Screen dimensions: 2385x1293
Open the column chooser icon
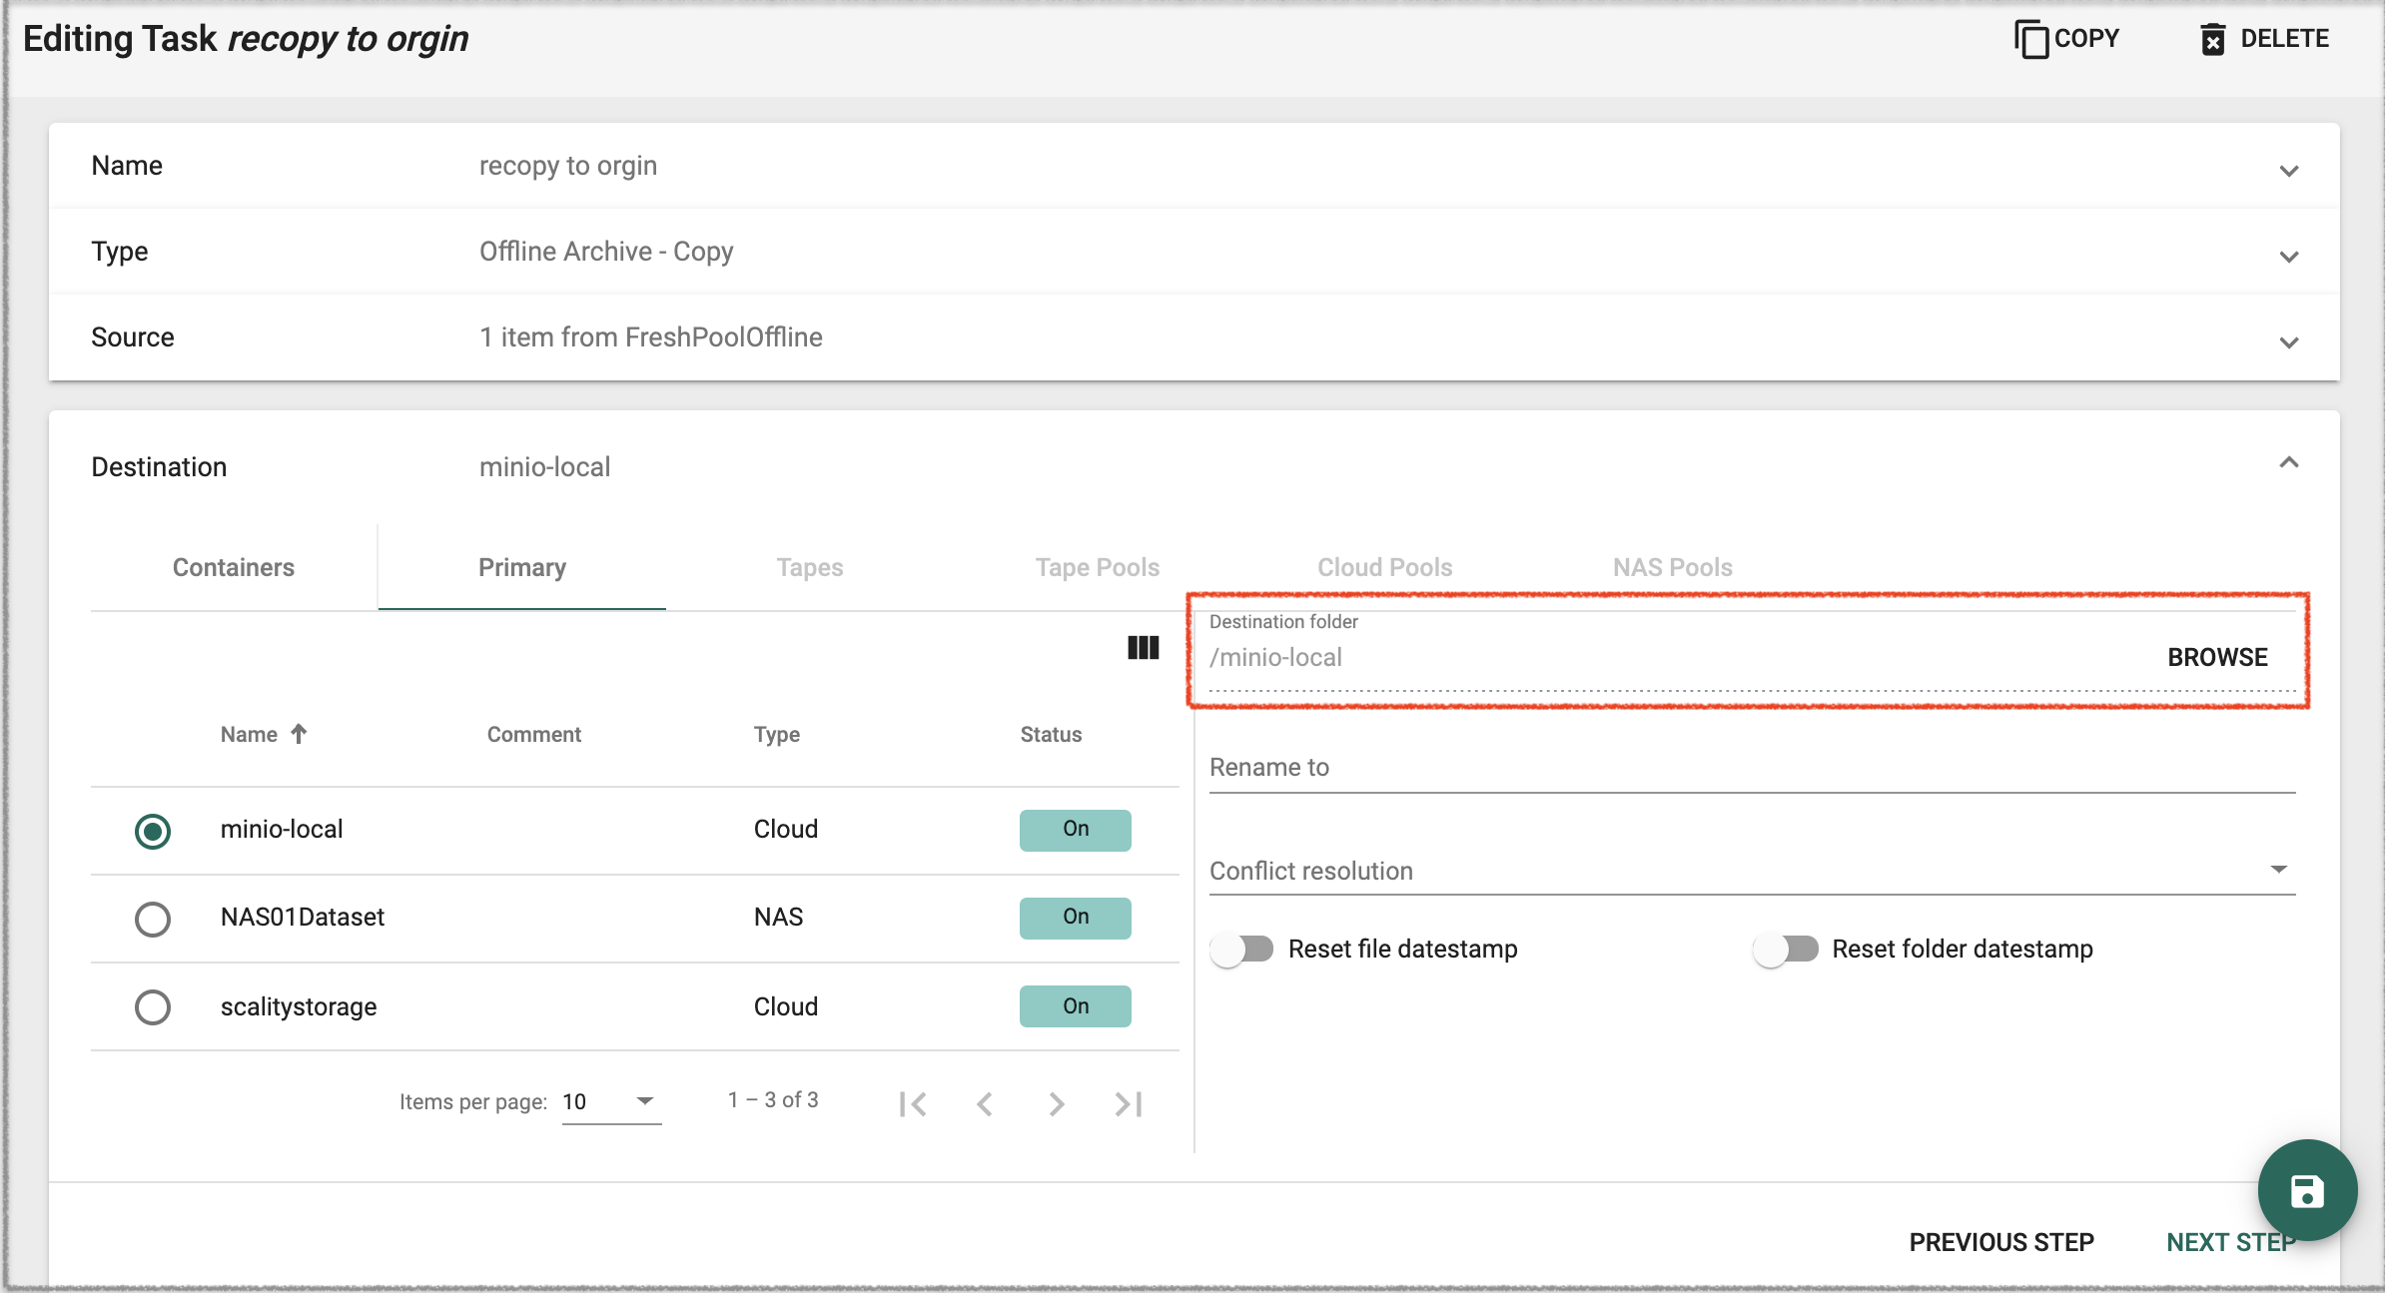pos(1144,648)
